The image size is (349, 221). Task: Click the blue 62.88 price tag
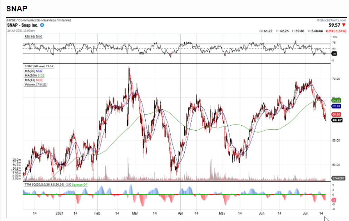(336, 106)
